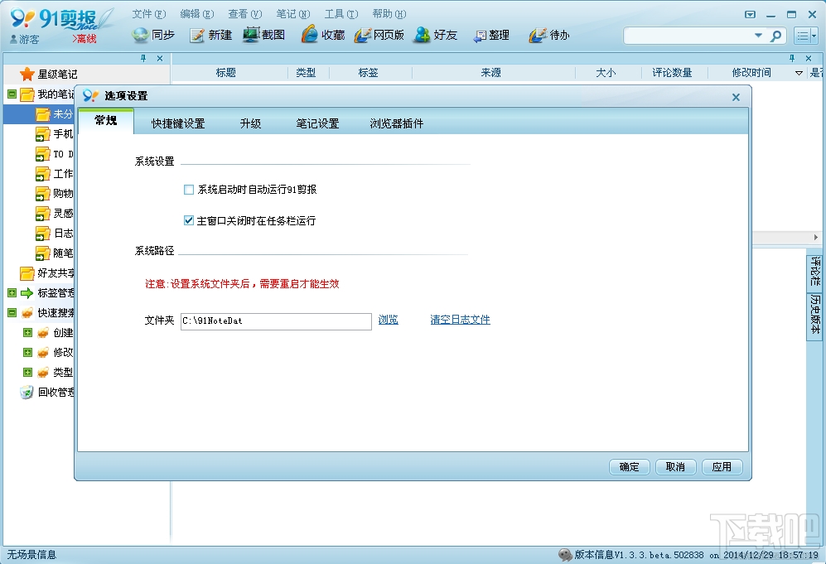Select the 常规 tab
The image size is (826, 564).
pyautogui.click(x=106, y=121)
